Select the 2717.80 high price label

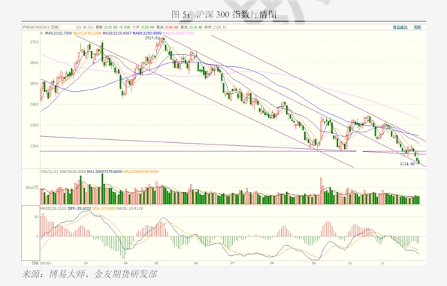tap(152, 38)
